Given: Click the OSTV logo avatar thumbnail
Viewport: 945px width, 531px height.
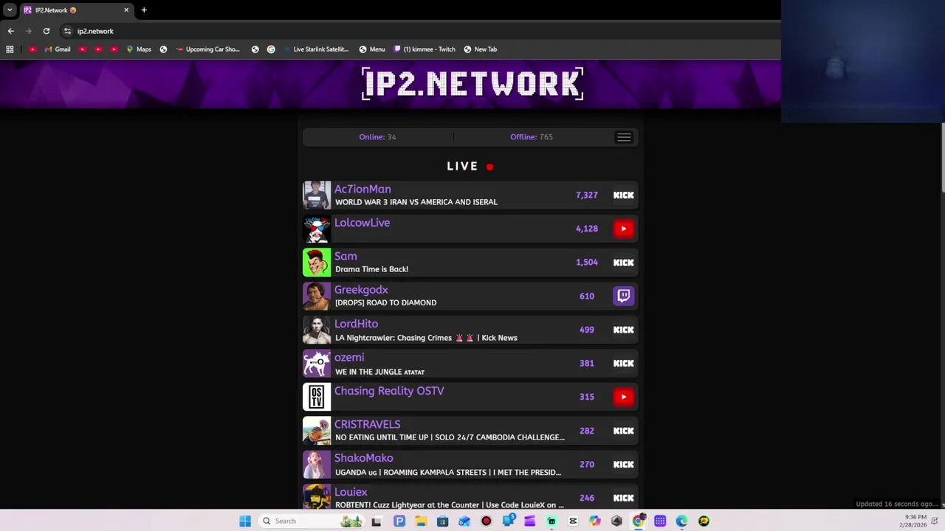Looking at the screenshot, I should pos(317,397).
